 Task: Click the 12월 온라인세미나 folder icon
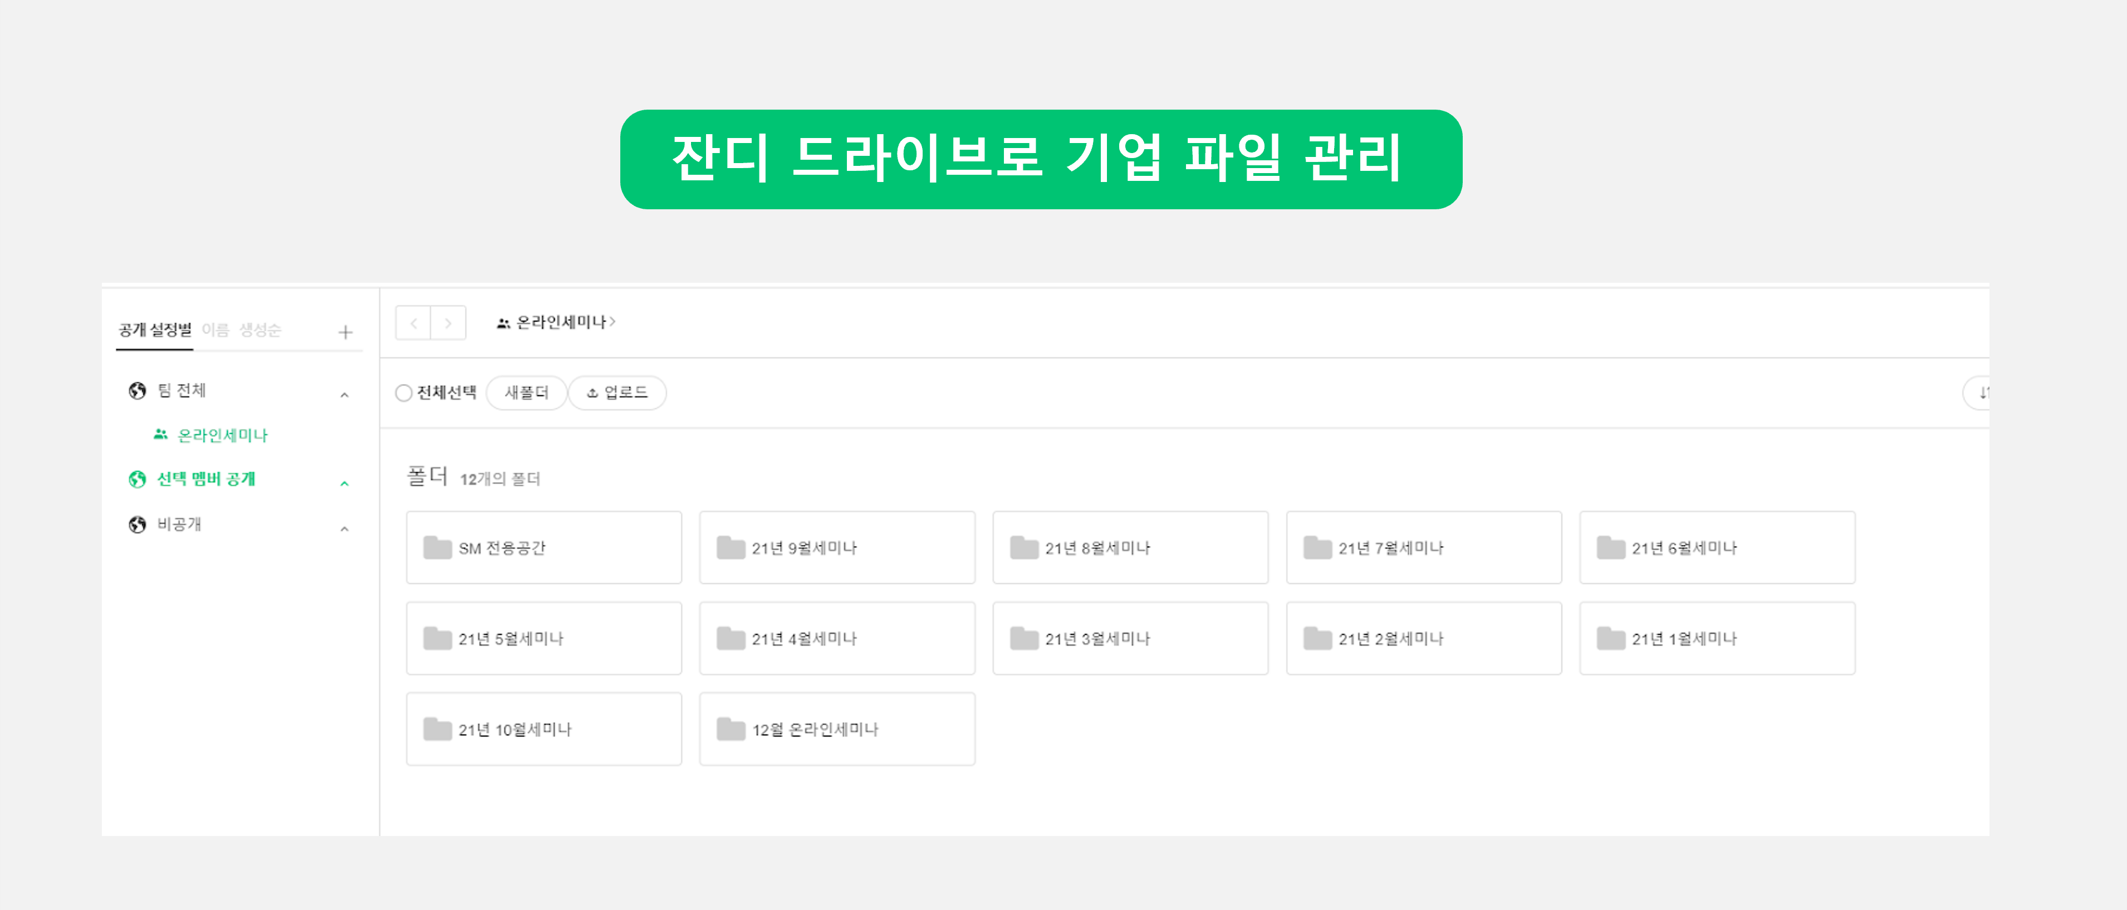pyautogui.click(x=730, y=729)
